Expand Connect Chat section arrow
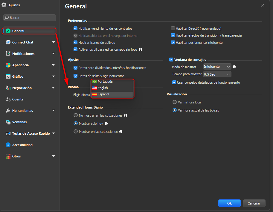 pos(53,42)
